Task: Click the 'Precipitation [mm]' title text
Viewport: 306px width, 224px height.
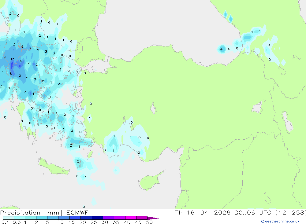Action: pos(31,213)
